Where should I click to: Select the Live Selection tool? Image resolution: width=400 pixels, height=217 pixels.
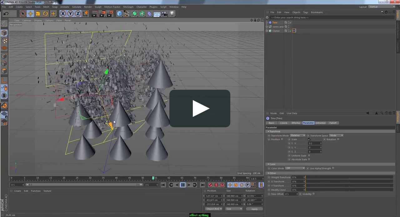[22, 13]
